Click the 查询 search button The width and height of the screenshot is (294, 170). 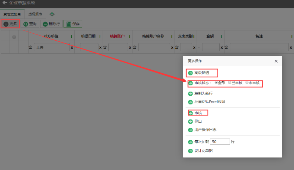pyautogui.click(x=30, y=24)
